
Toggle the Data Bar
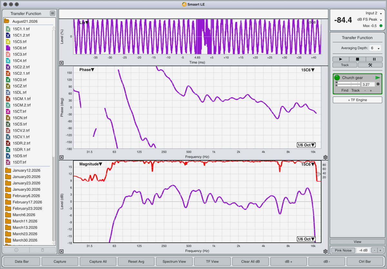coord(21,262)
